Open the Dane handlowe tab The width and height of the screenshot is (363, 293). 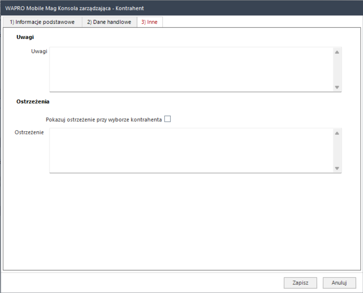point(109,22)
